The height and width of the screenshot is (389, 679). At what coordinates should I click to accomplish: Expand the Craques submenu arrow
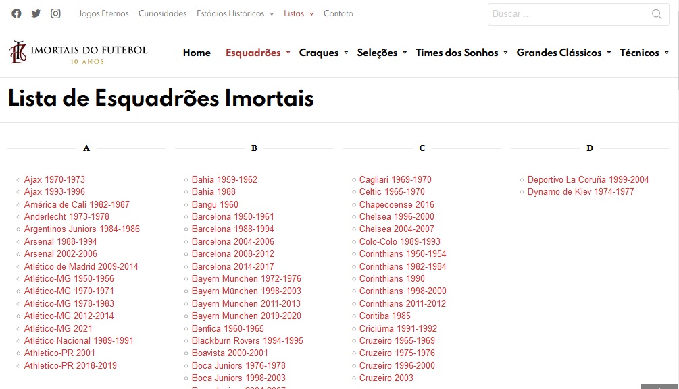[346, 53]
